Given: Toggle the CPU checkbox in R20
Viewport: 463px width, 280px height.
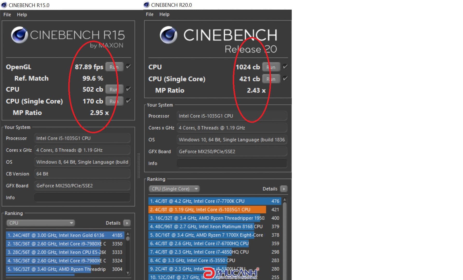Looking at the screenshot, I should click(x=285, y=67).
